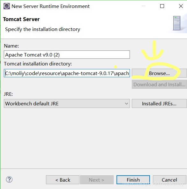
Task: Click the Tomcat Server heading
Action: coord(21,19)
